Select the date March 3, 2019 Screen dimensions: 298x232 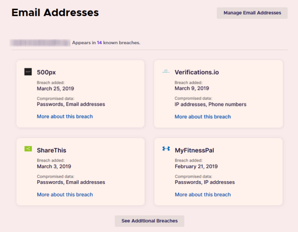[54, 166]
